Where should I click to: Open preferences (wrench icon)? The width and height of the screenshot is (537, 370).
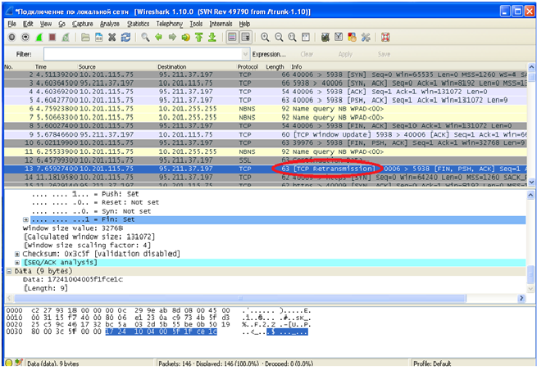366,38
